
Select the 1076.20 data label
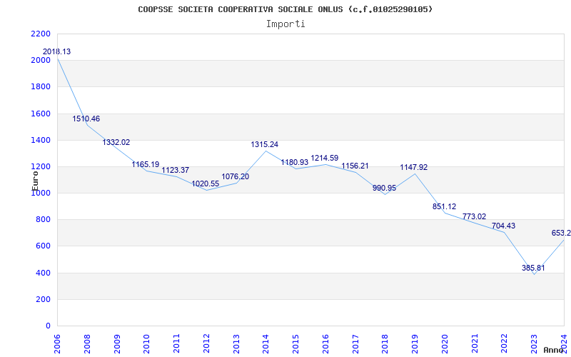236,176
